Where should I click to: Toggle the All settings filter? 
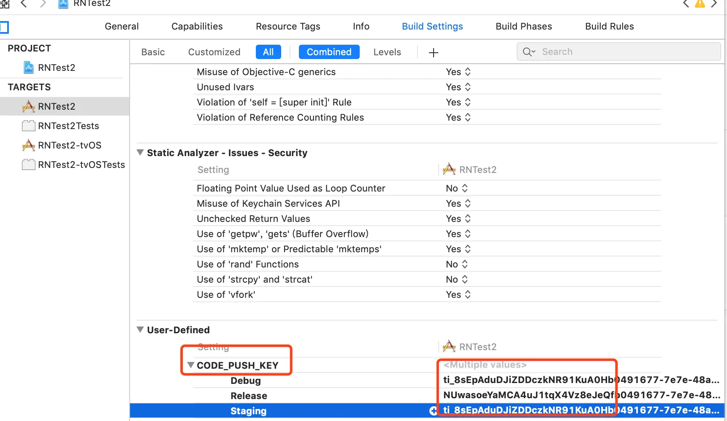click(x=268, y=52)
